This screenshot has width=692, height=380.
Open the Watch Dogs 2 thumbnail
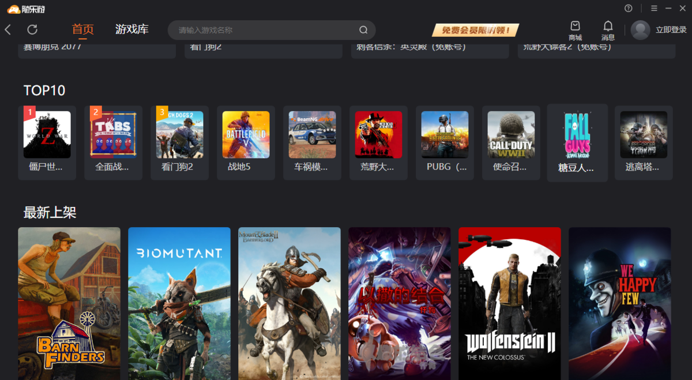[180, 135]
